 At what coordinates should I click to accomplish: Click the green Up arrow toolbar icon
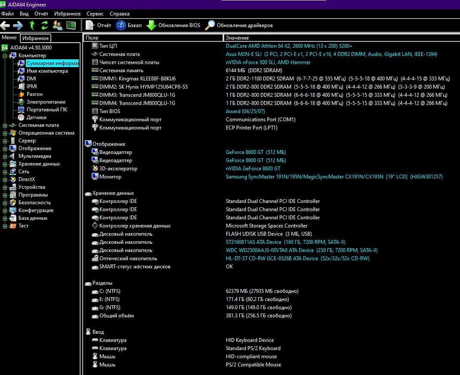(x=32, y=25)
